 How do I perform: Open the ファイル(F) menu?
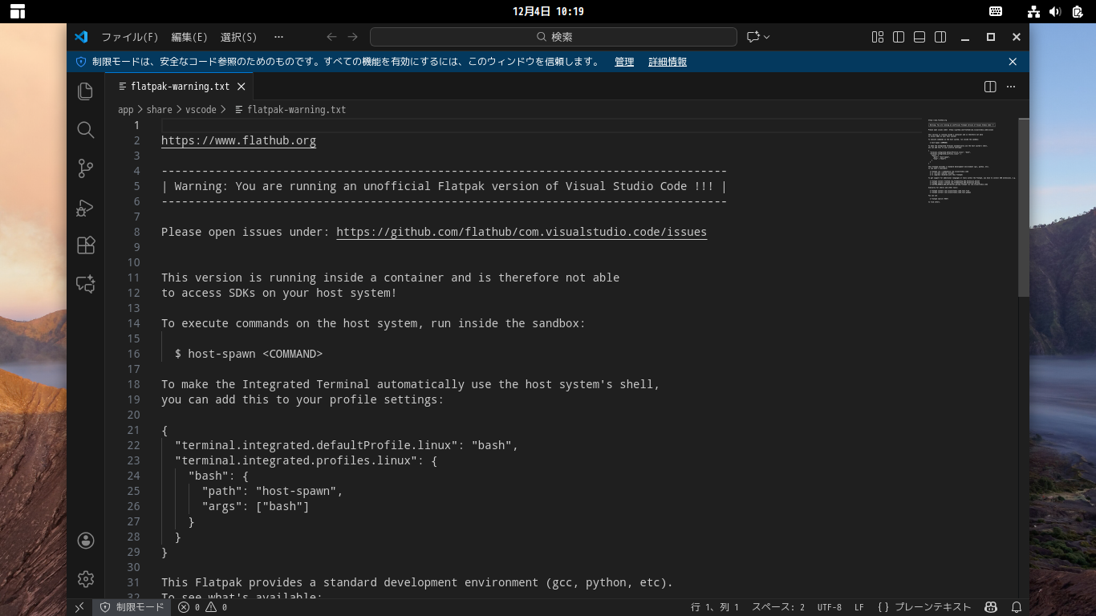tap(129, 37)
